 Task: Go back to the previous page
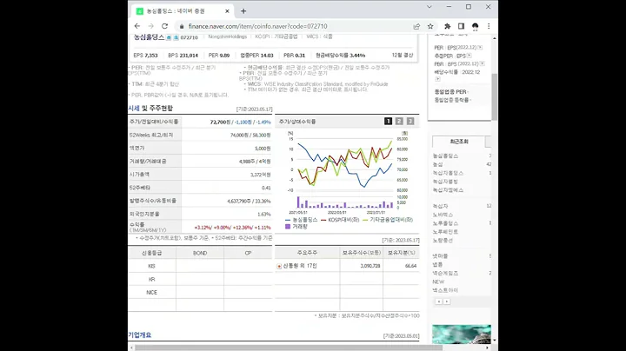(137, 26)
